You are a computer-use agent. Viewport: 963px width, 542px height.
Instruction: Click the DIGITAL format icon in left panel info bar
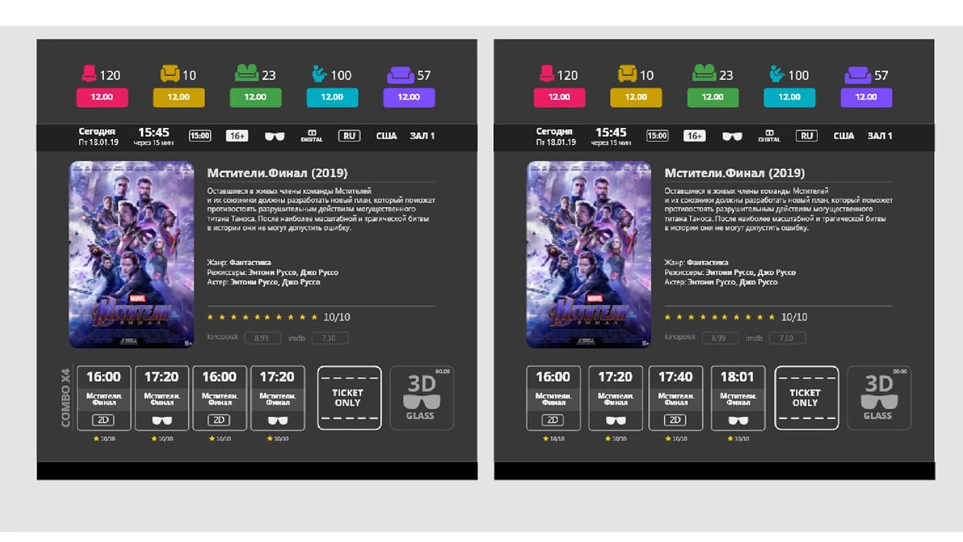312,136
